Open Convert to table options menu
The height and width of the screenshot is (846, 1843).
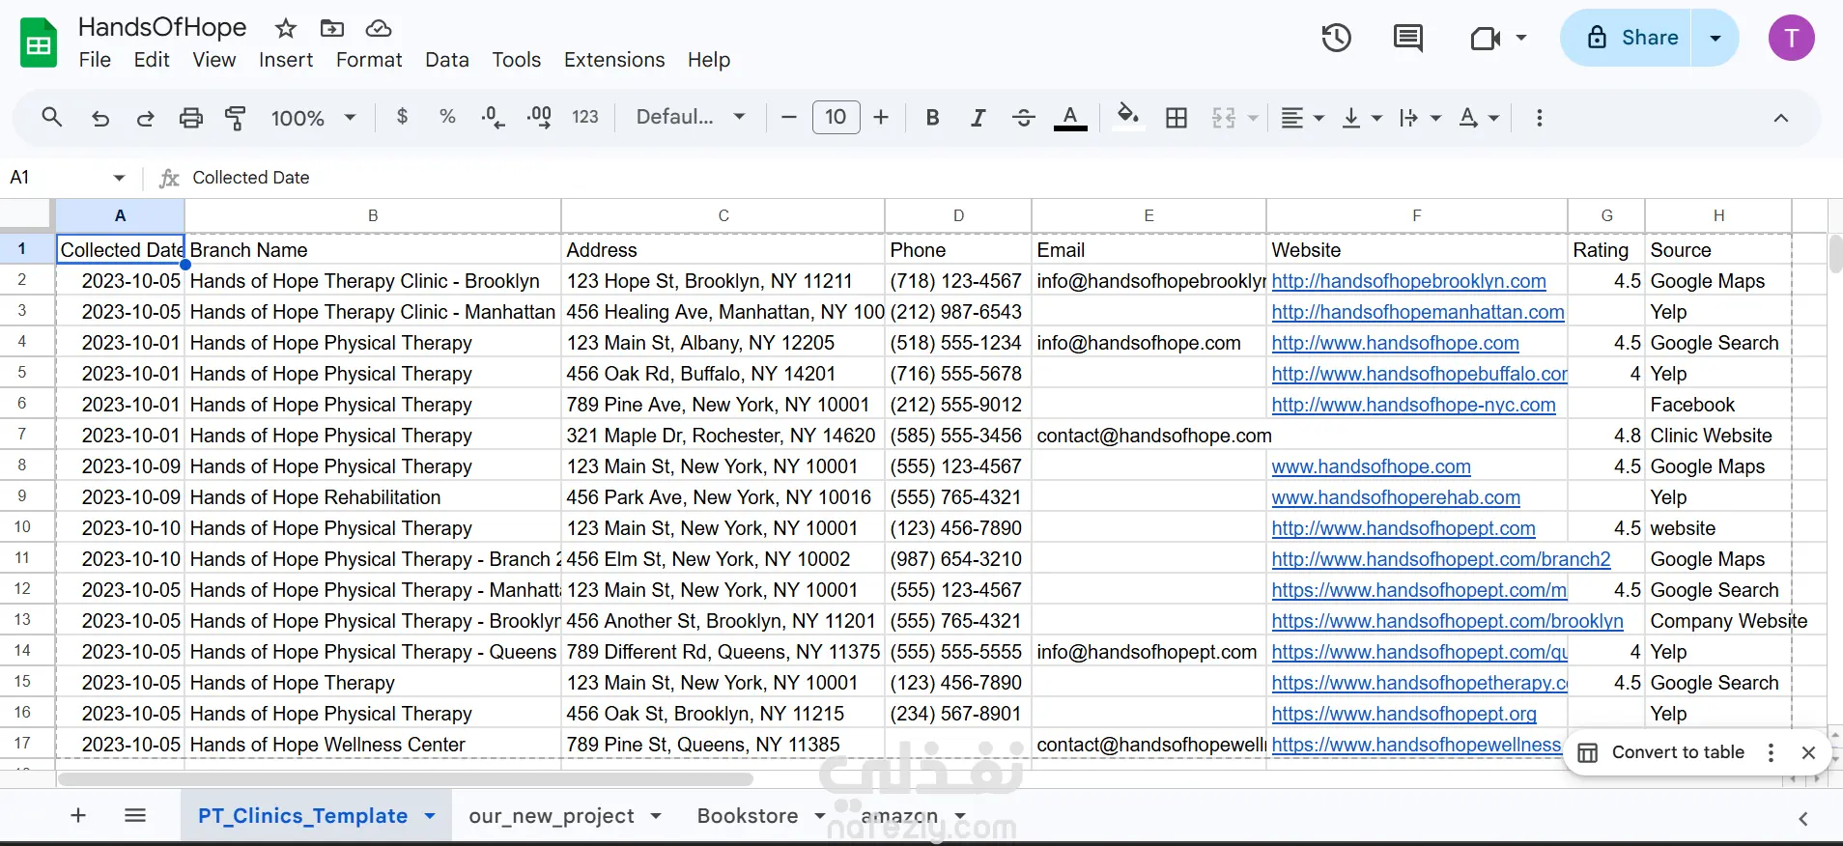pyautogui.click(x=1771, y=752)
